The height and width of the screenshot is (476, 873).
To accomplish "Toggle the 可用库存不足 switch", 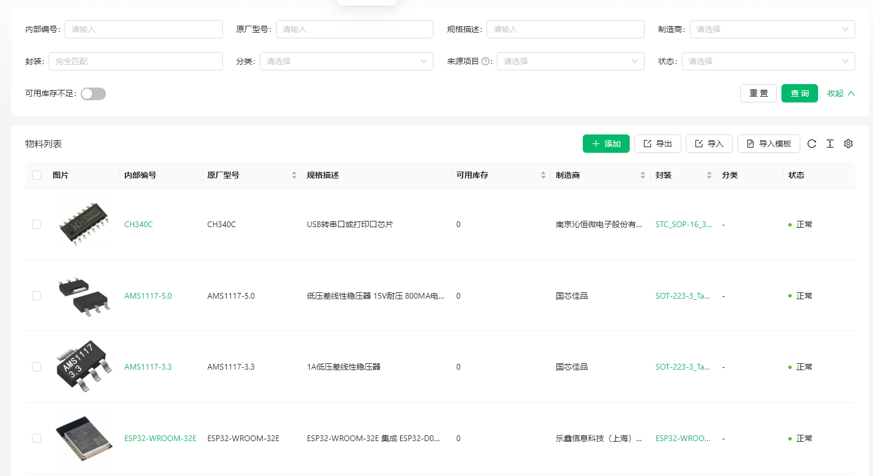I will click(93, 94).
